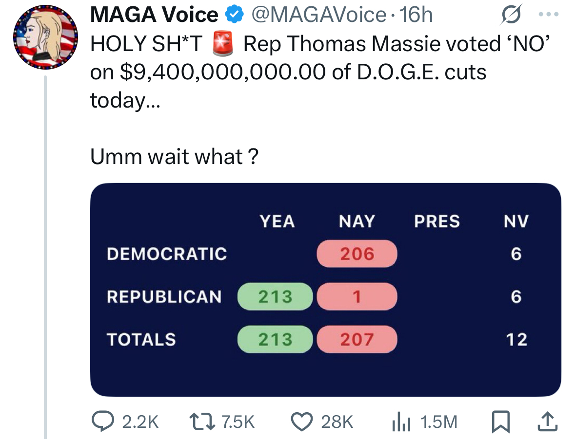This screenshot has height=439, width=575.
Task: Open the Grok slash-circle icon
Action: (x=511, y=15)
